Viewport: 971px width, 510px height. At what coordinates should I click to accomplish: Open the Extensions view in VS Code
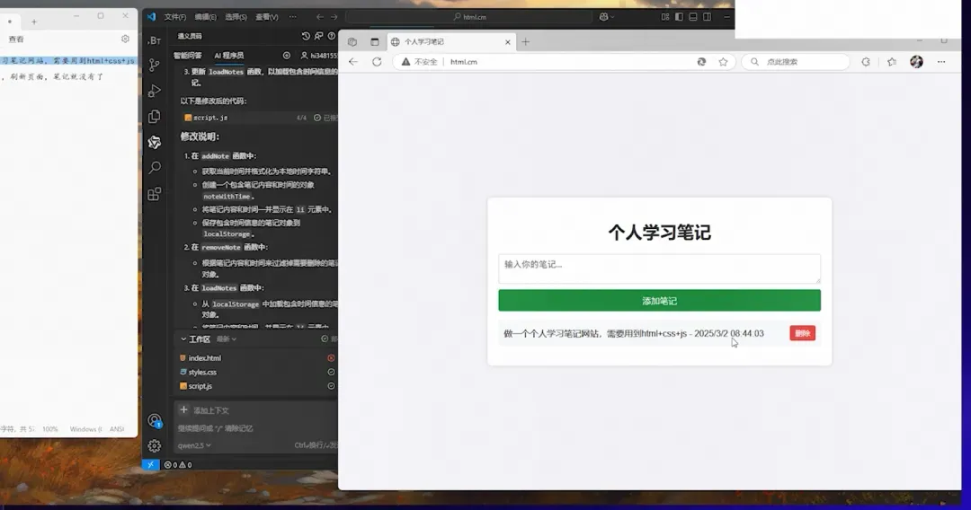click(x=155, y=194)
